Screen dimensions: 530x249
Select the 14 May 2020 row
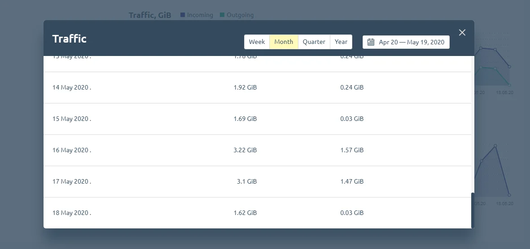(x=257, y=88)
